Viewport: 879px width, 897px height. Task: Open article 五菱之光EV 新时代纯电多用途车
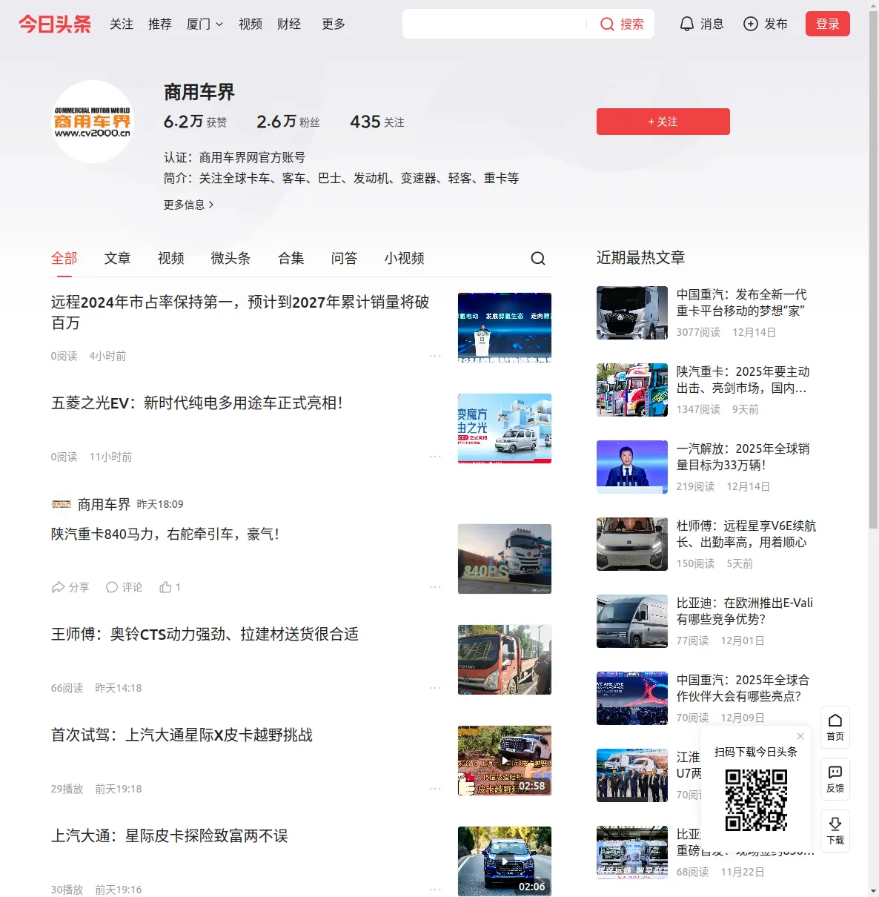click(197, 403)
